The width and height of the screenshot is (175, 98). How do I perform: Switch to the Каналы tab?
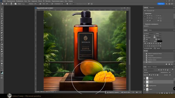tap(149, 67)
